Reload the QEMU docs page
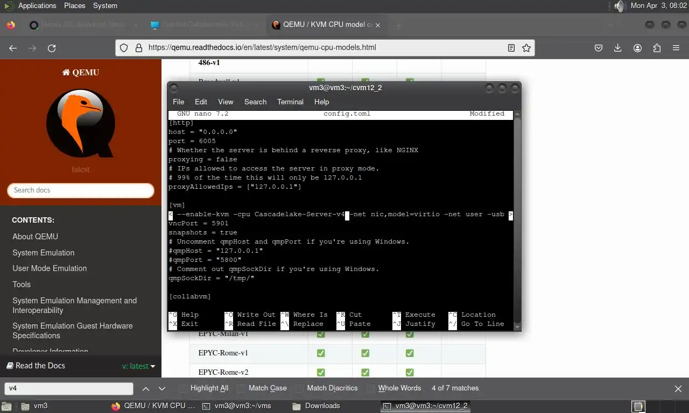This screenshot has height=413, width=689. tap(52, 48)
